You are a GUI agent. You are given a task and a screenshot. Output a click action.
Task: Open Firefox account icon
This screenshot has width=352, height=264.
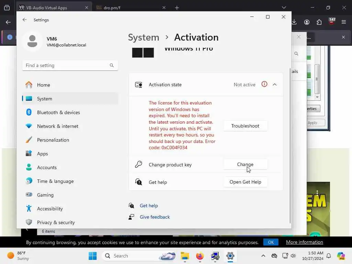click(x=307, y=22)
